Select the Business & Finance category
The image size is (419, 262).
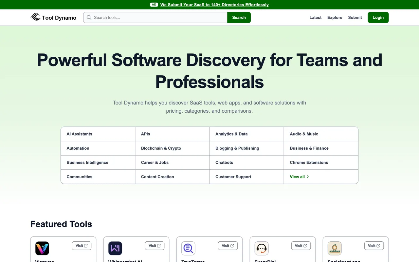click(321, 148)
